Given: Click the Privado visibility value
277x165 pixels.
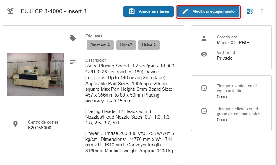Looking at the screenshot, I should point(224,58).
